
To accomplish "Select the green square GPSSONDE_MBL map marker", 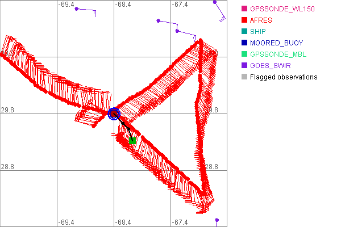I will pos(132,140).
